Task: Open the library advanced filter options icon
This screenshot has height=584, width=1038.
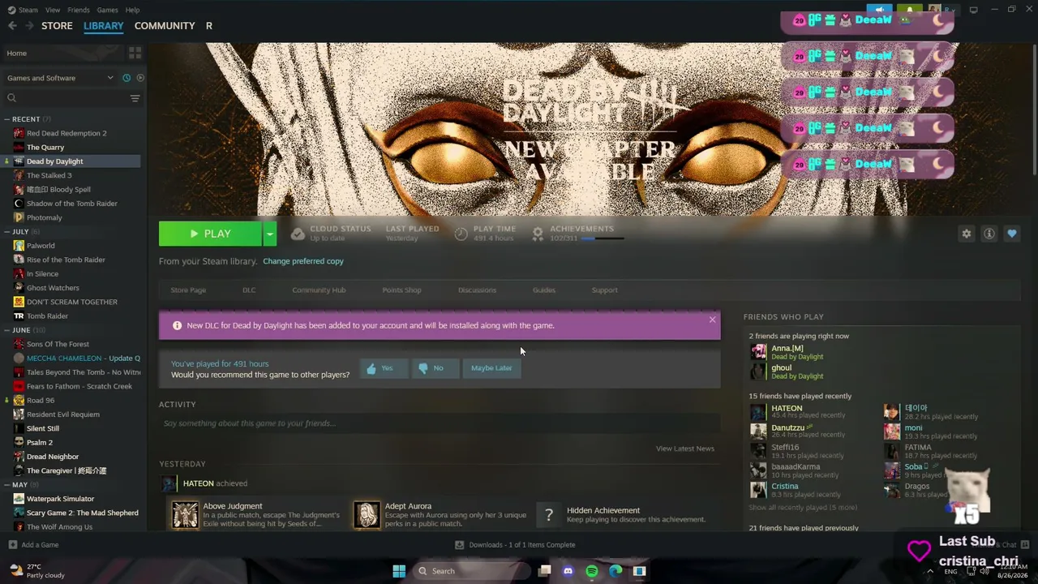Action: (135, 98)
